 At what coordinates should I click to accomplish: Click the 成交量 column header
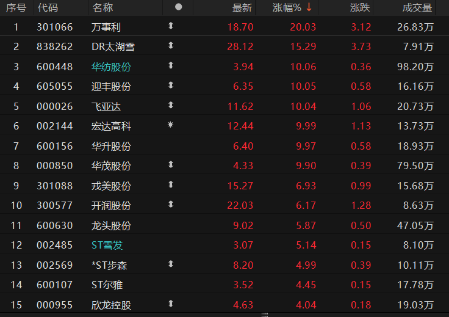417,8
